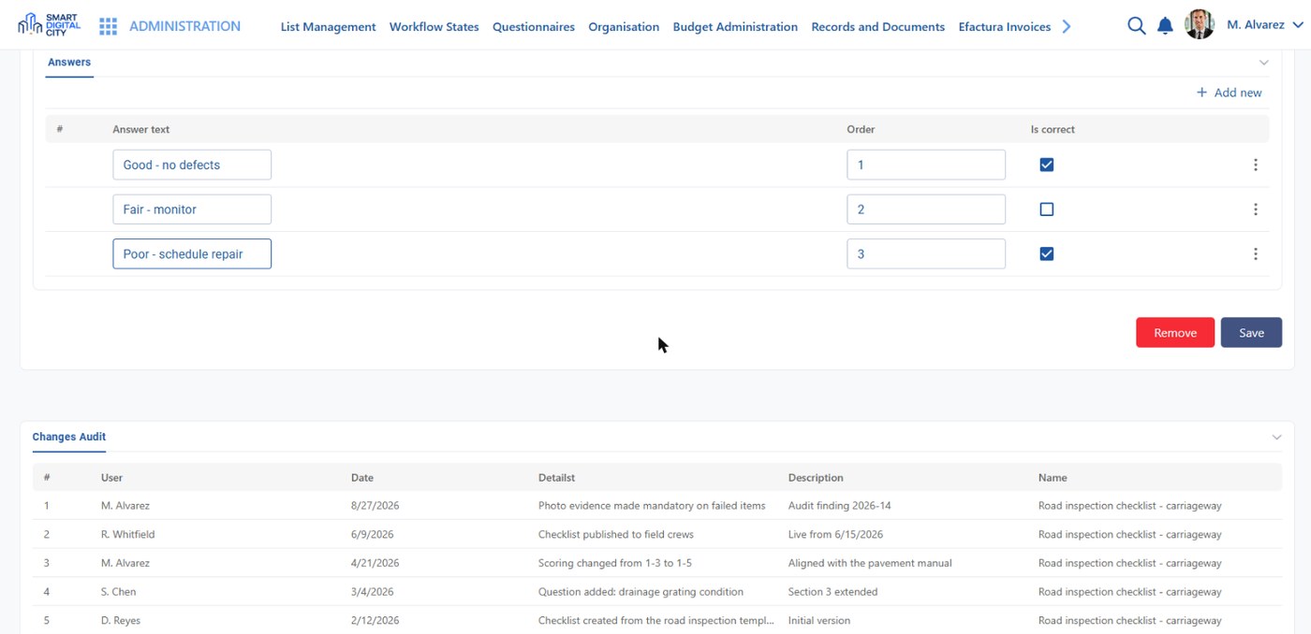Select 'Audit finding 2026-14' description

(839, 506)
